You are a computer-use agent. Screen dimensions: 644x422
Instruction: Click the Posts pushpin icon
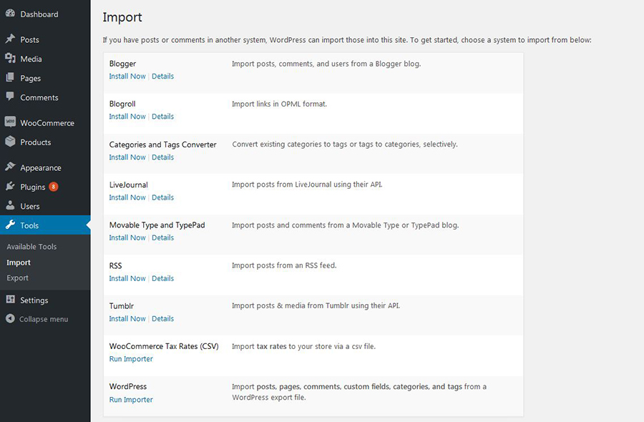(x=10, y=39)
